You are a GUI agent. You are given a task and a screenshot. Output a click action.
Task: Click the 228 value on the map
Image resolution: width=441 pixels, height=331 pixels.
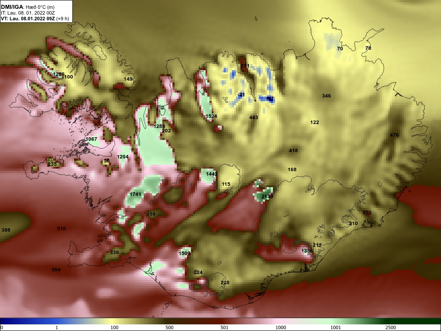(225, 282)
